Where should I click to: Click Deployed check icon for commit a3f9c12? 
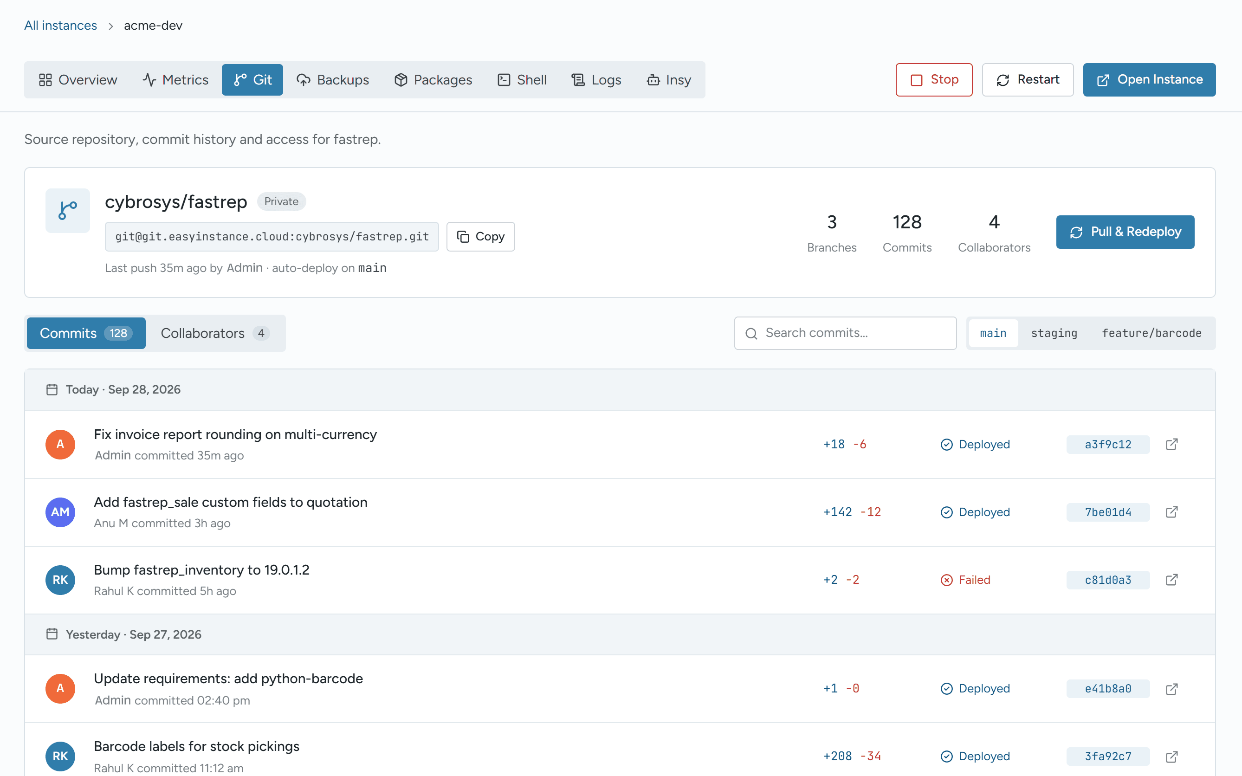[x=946, y=445]
